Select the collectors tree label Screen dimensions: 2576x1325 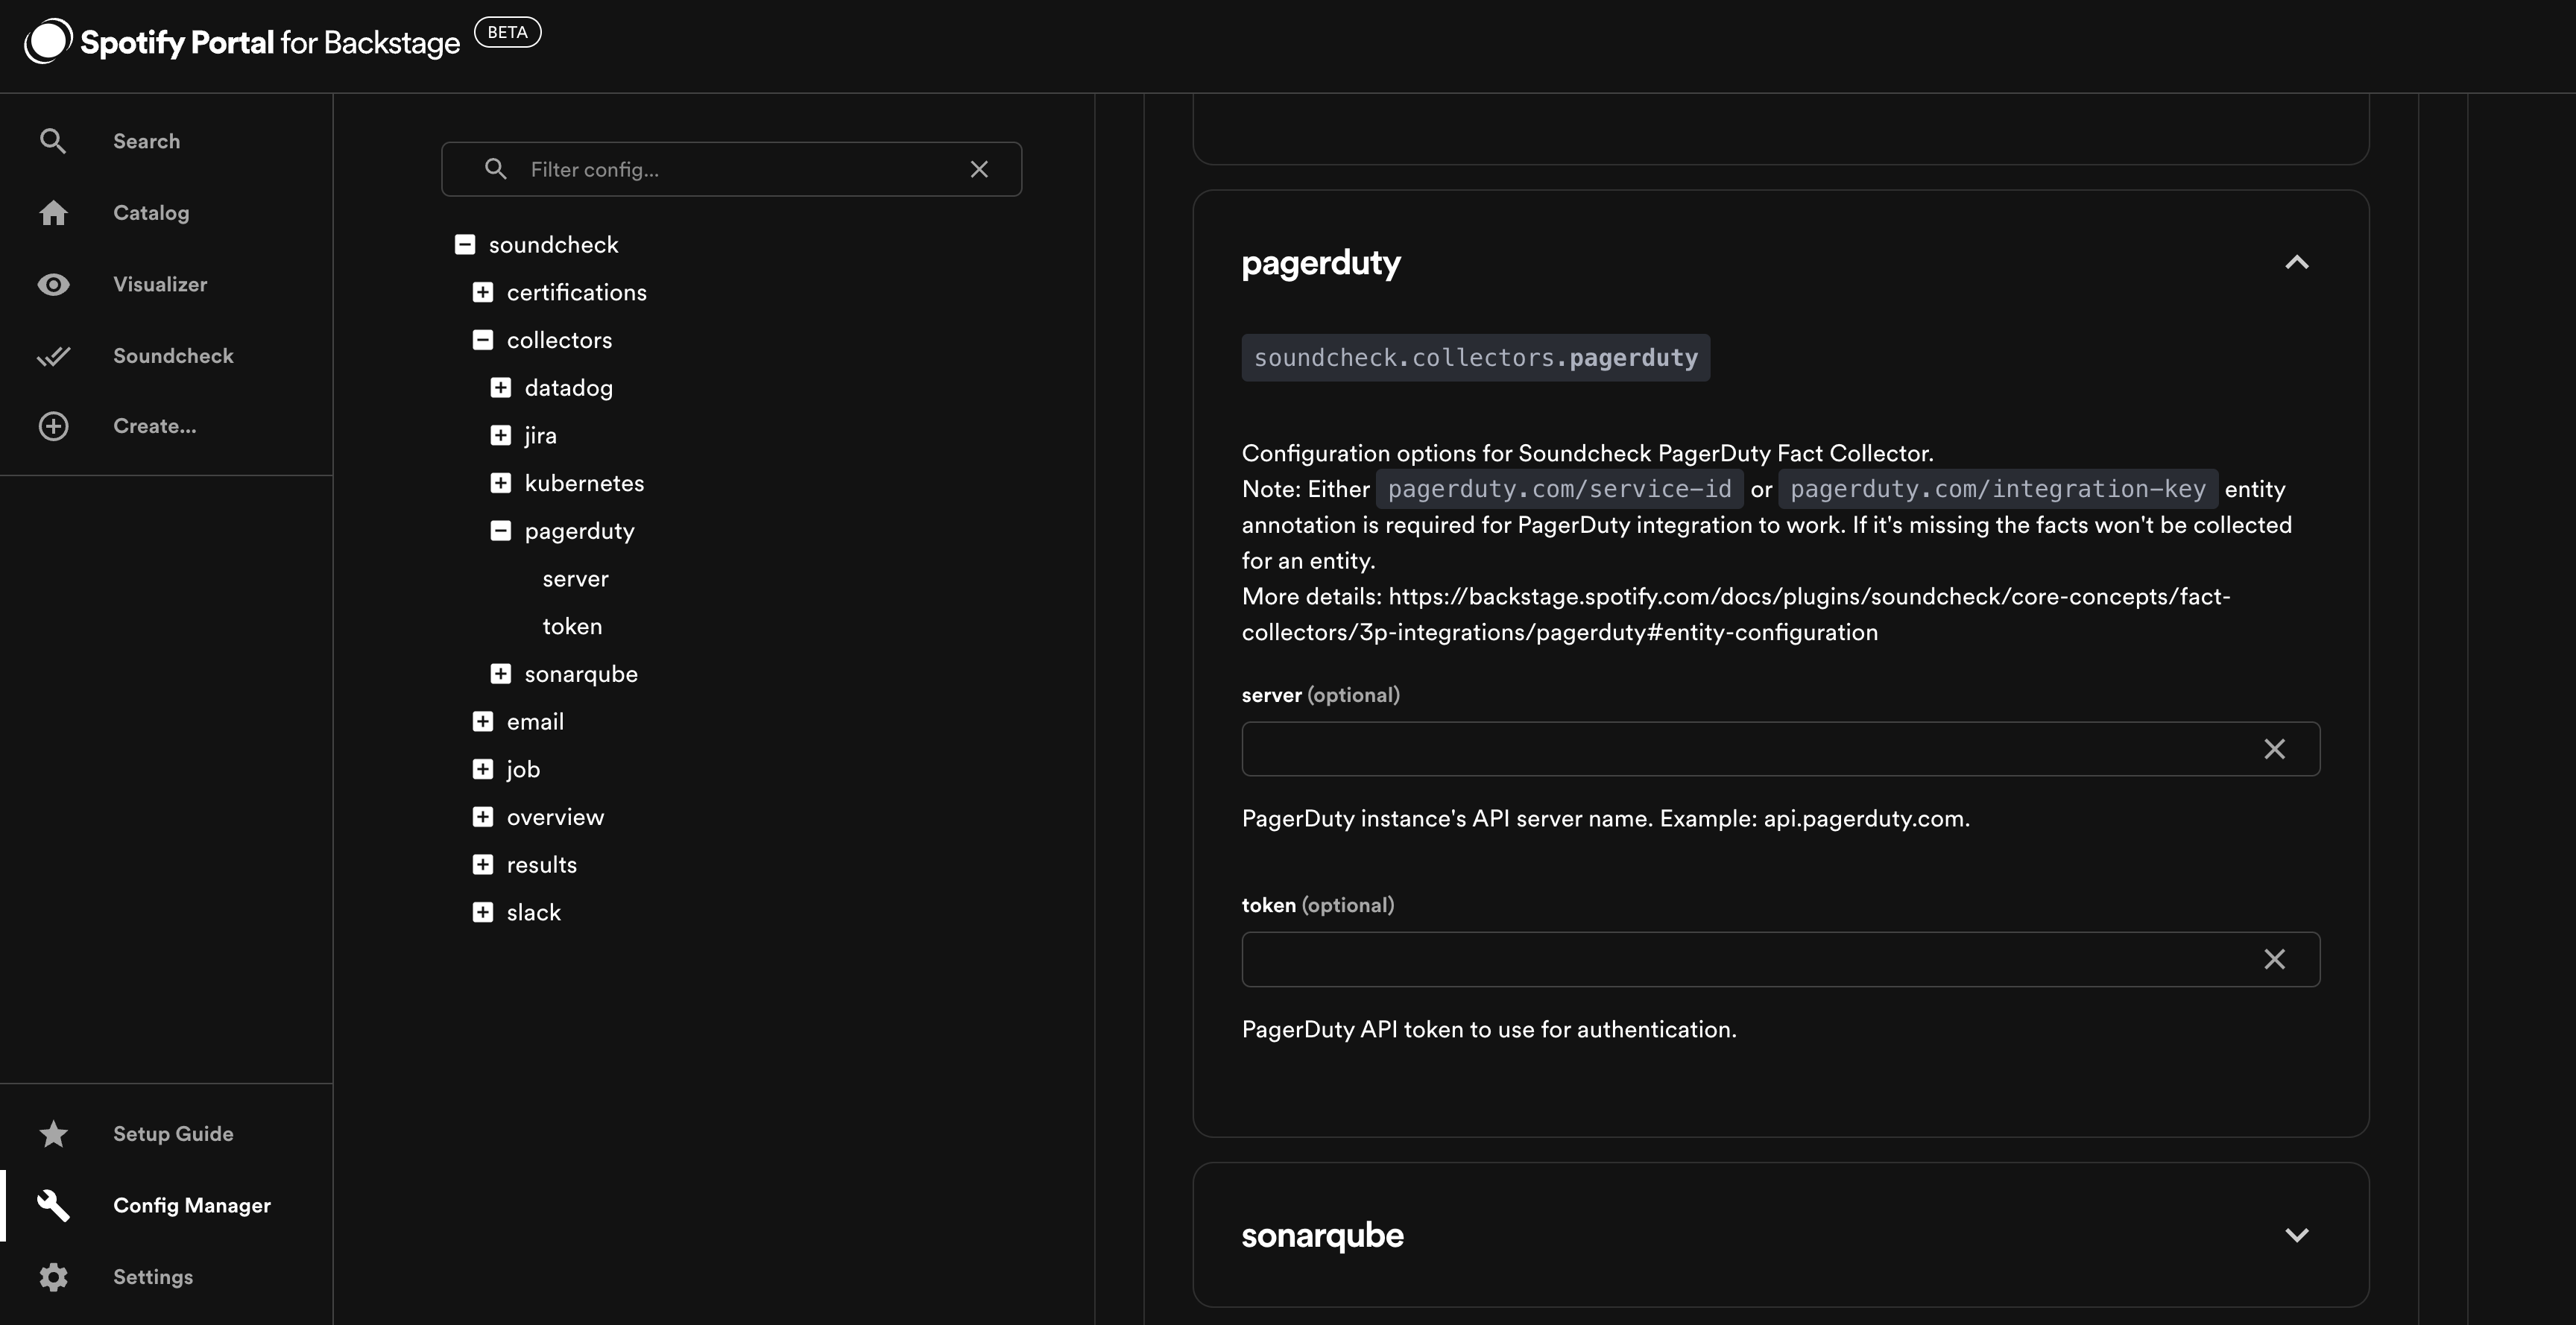[559, 340]
